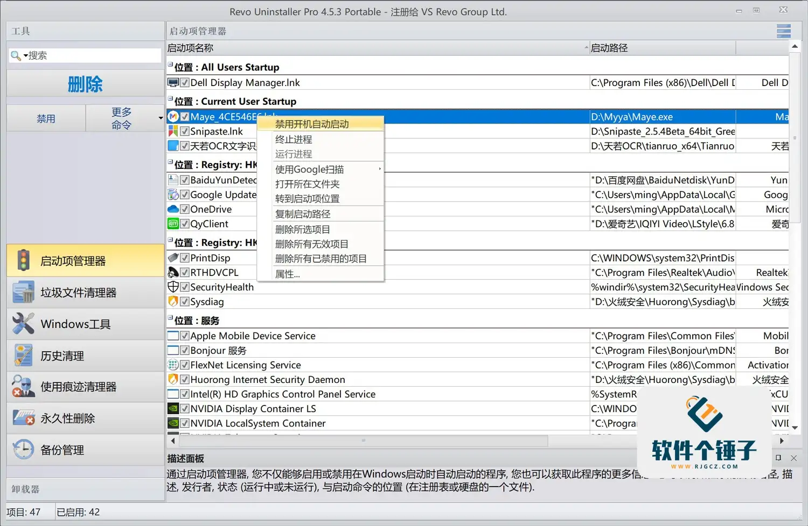Click the horizontal scrollbar left arrow
The image size is (808, 526).
tap(172, 440)
